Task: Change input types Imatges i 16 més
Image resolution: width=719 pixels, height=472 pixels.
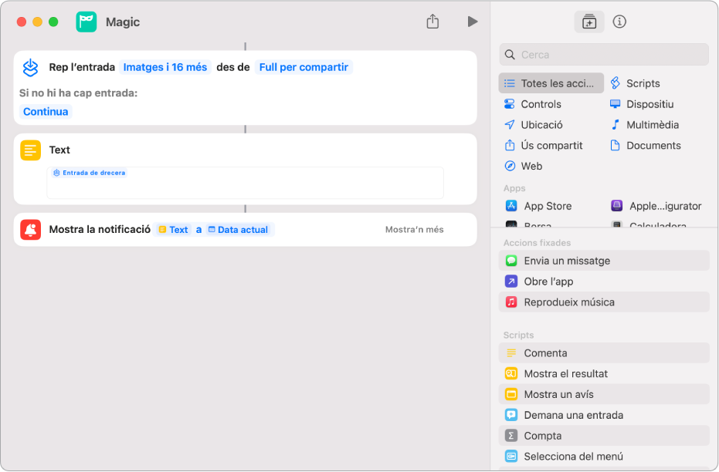Action: 165,67
